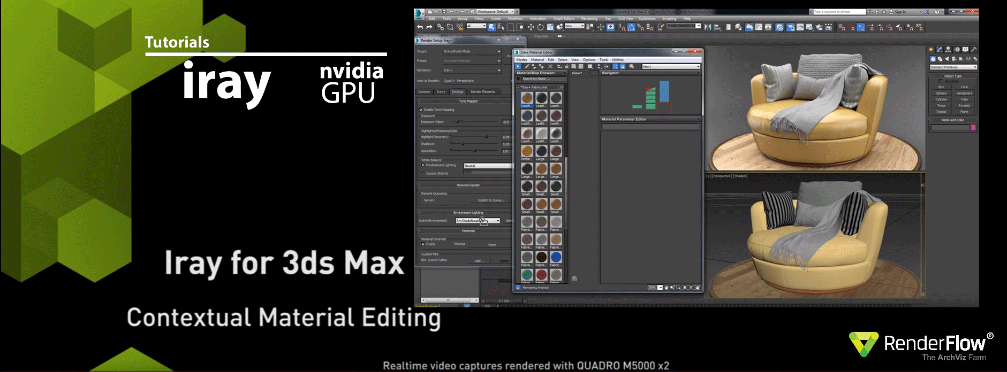1007x372 pixels.
Task: Click the Add MDL search path button
Action: [480, 261]
